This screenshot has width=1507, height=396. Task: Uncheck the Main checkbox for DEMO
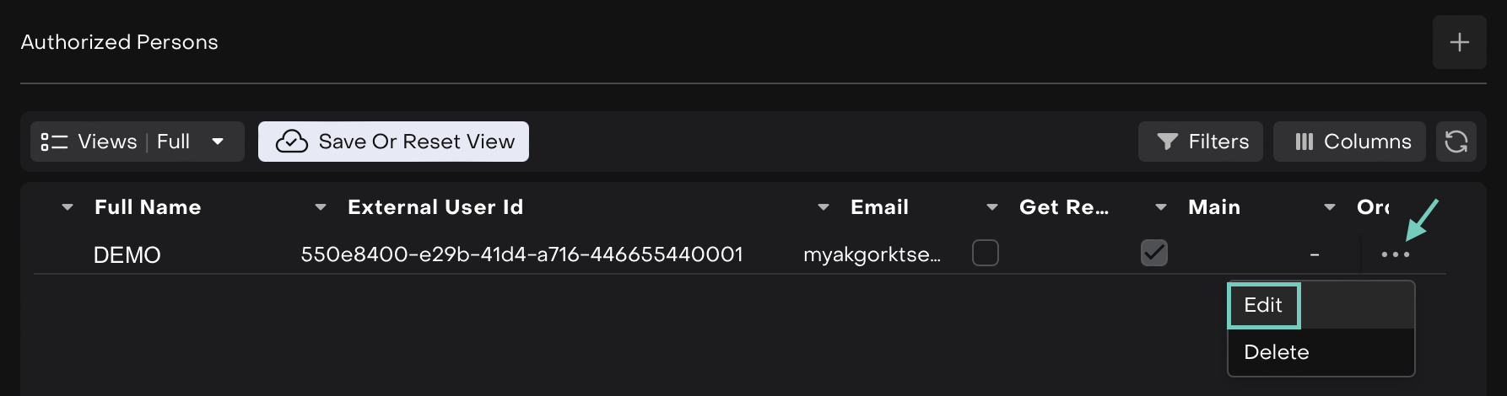pyautogui.click(x=1153, y=253)
